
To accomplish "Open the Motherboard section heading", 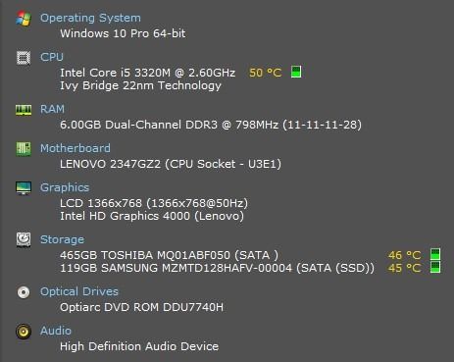I will [x=76, y=148].
